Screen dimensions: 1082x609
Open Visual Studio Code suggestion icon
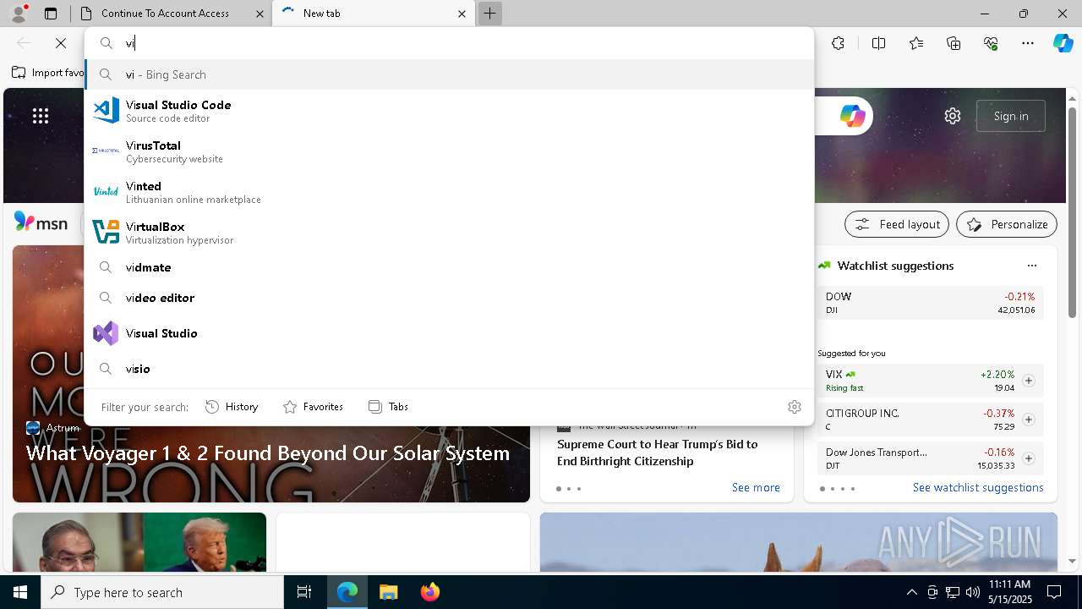click(106, 110)
